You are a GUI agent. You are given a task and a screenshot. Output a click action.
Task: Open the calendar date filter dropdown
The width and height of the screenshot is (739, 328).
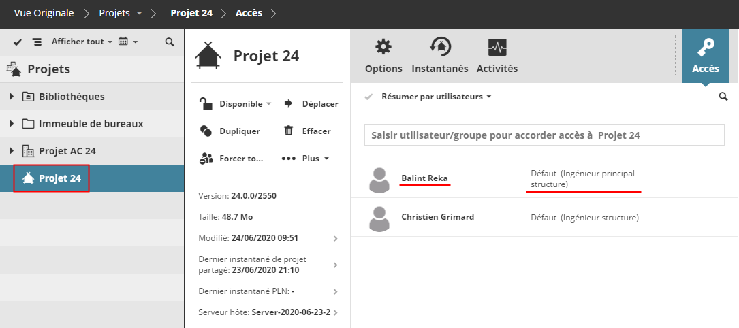[128, 42]
